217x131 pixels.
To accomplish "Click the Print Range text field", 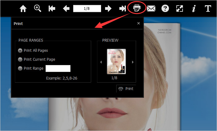I will (x=58, y=68).
